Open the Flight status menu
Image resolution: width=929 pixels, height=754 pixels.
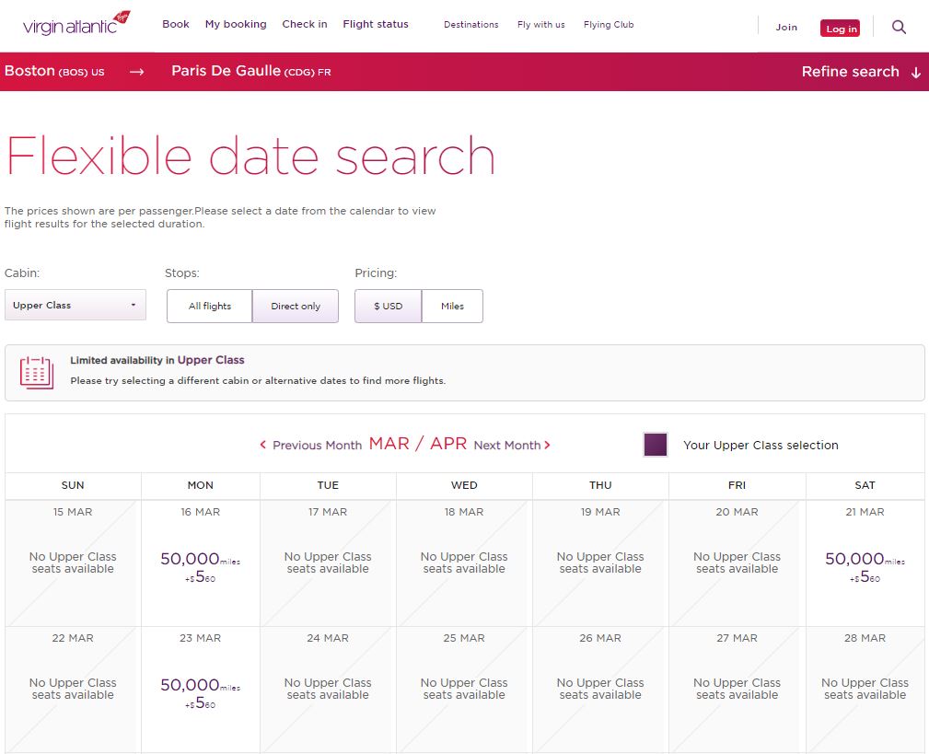point(376,24)
